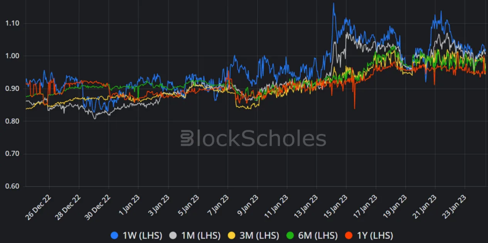This screenshot has height=243, width=488.
Task: Click the 23 Jan 23 date label
Action: tap(454, 206)
